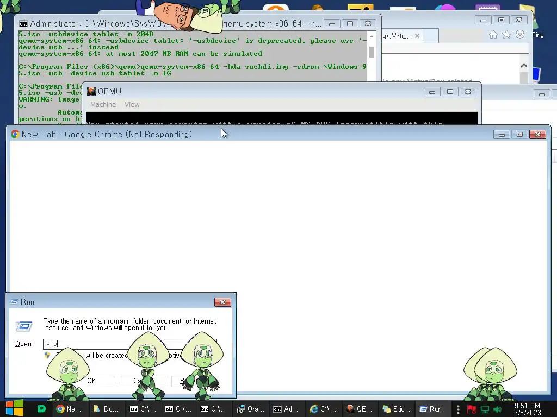Click the Administrator command prompt scrollbar thumb
Viewport: 557px width, 417px height.
pos(372,52)
